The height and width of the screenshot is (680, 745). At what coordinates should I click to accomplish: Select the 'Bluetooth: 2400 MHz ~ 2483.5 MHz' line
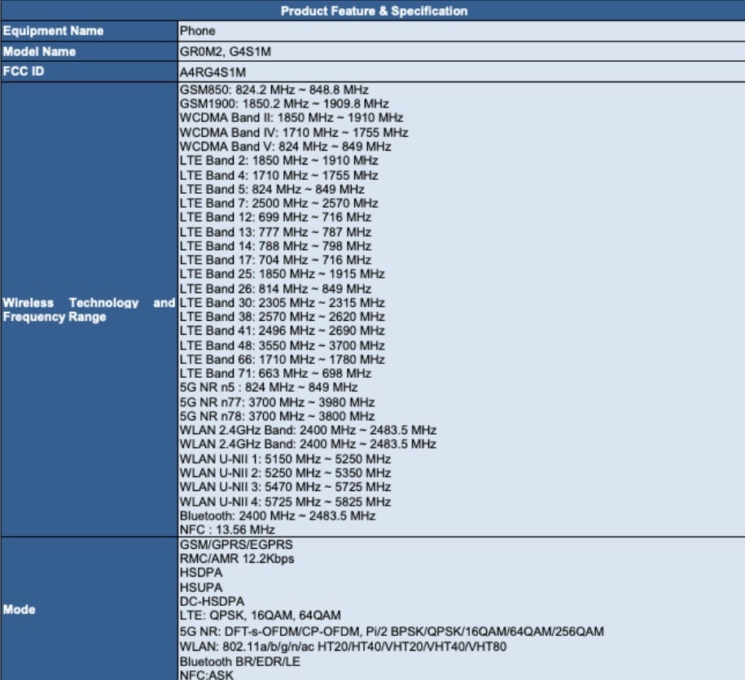coord(278,515)
